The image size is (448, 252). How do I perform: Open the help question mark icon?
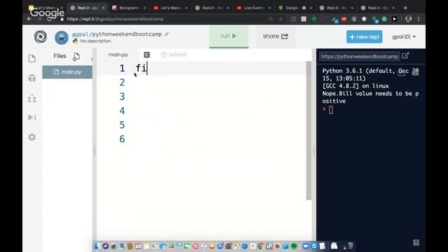coord(416,243)
